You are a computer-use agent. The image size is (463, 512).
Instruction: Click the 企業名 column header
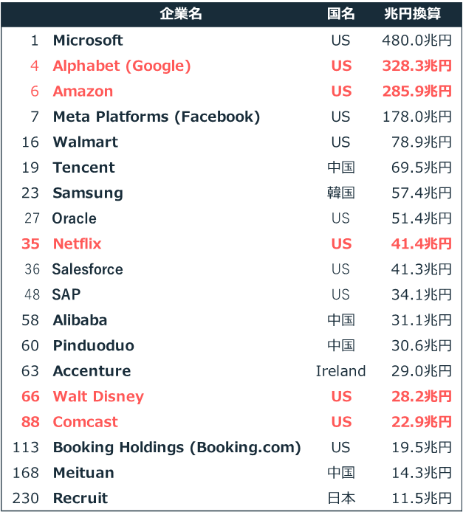(x=181, y=14)
